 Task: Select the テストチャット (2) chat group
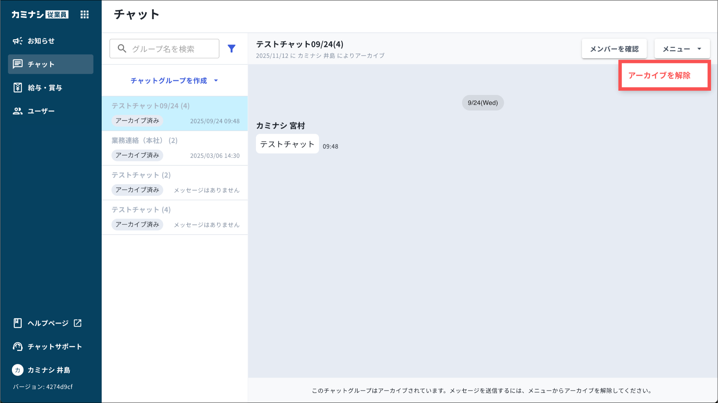175,182
